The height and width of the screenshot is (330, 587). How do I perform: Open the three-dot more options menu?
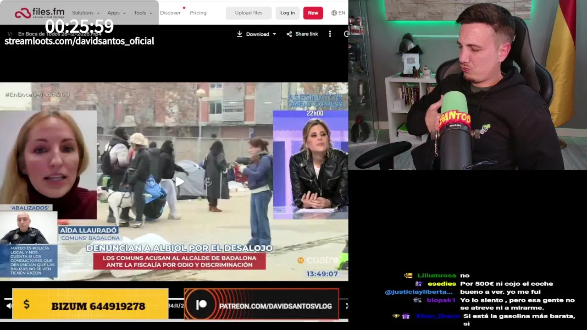[329, 34]
